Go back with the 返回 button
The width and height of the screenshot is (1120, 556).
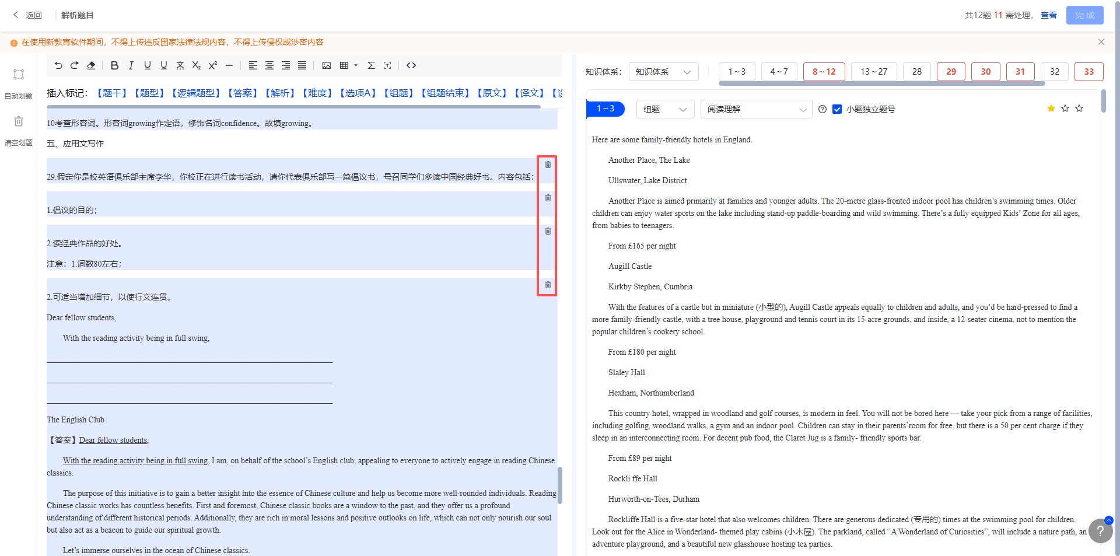coord(27,15)
